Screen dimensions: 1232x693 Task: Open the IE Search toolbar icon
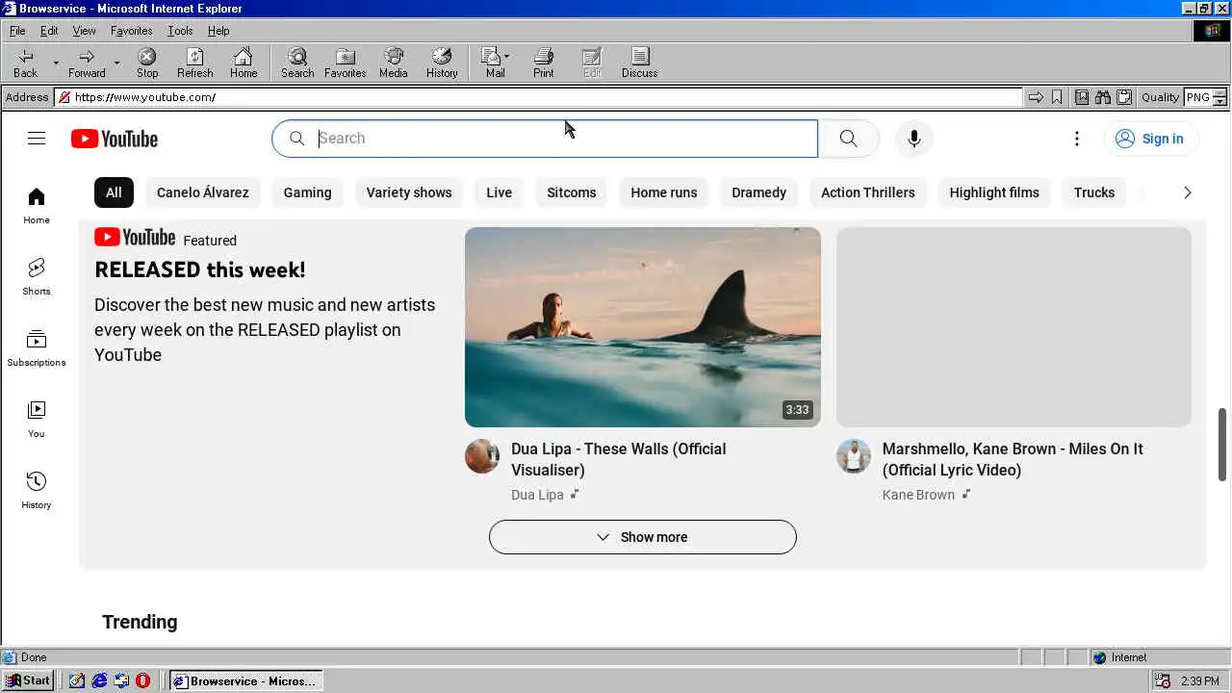pyautogui.click(x=297, y=64)
